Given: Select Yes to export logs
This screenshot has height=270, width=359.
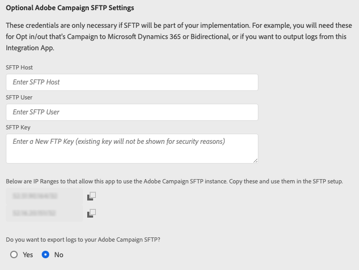Looking at the screenshot, I should click(x=14, y=254).
